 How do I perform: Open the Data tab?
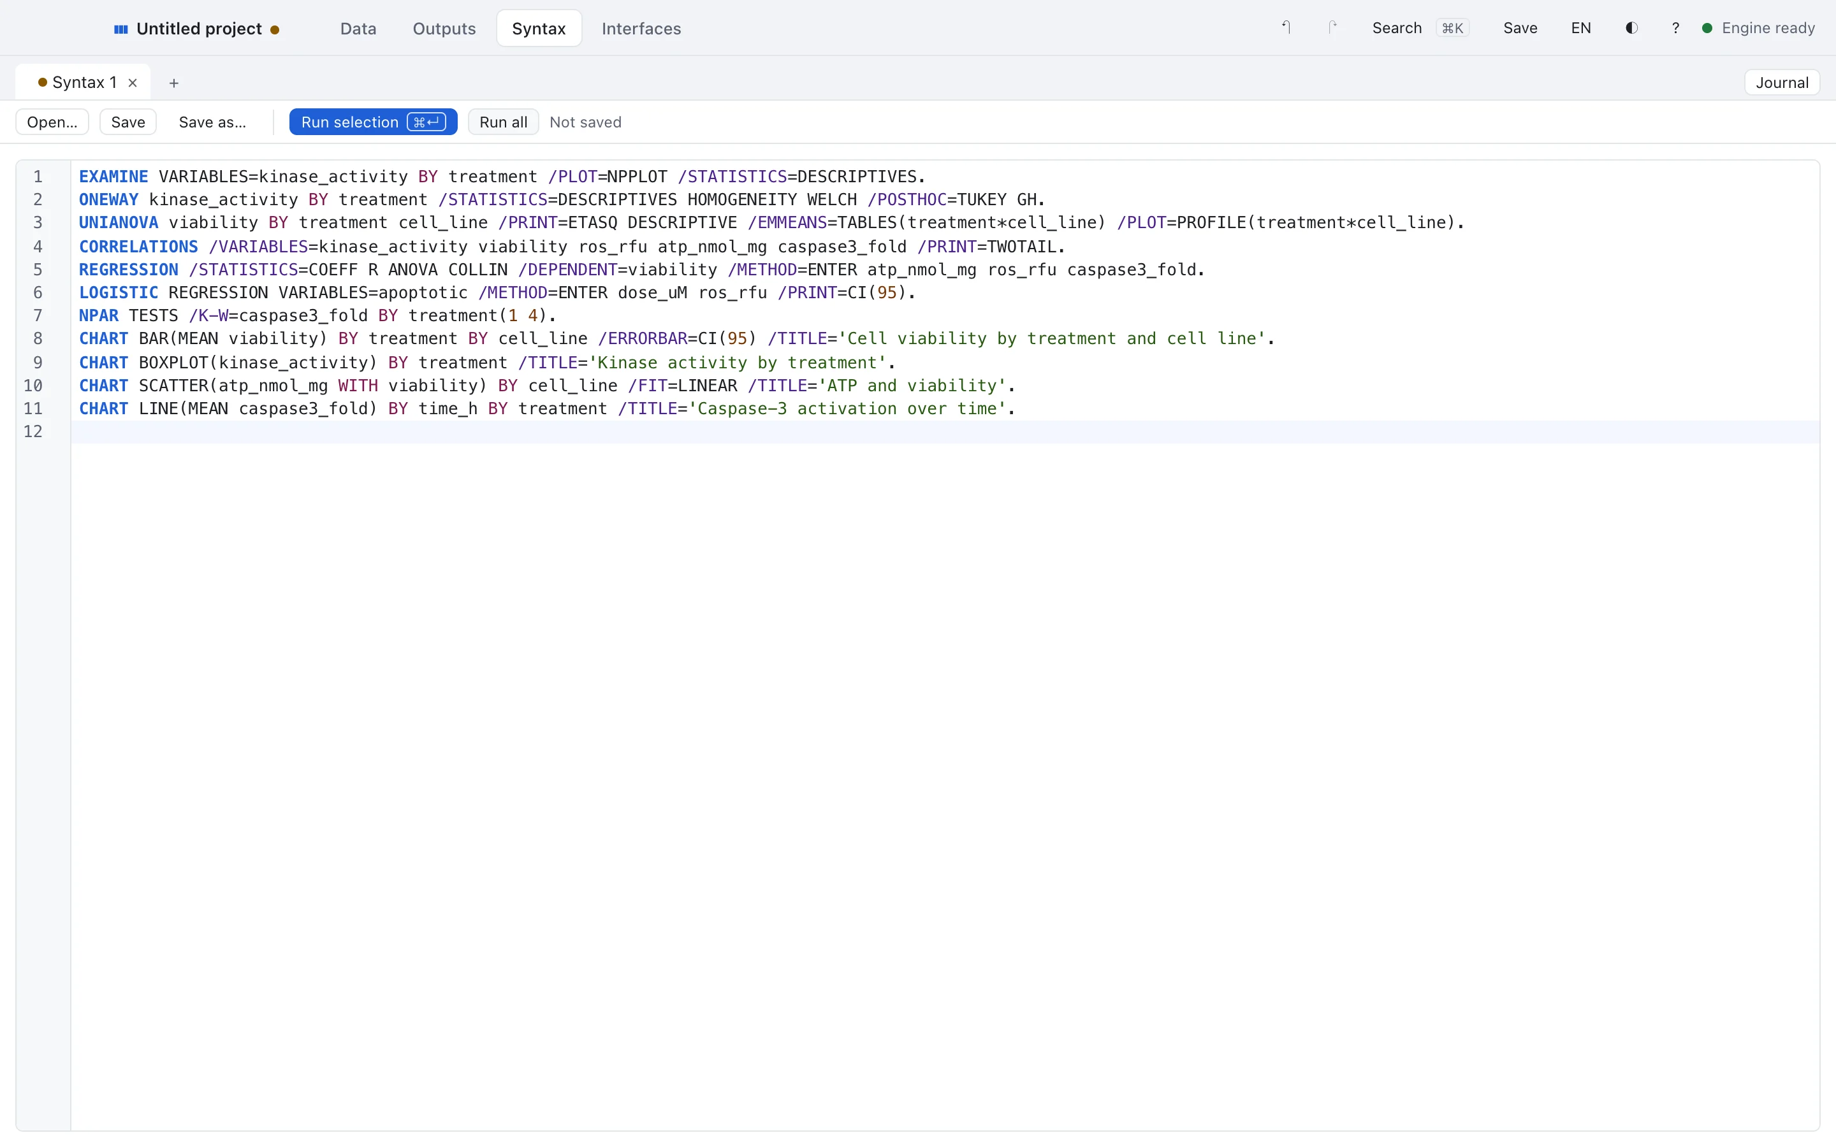[x=358, y=29]
